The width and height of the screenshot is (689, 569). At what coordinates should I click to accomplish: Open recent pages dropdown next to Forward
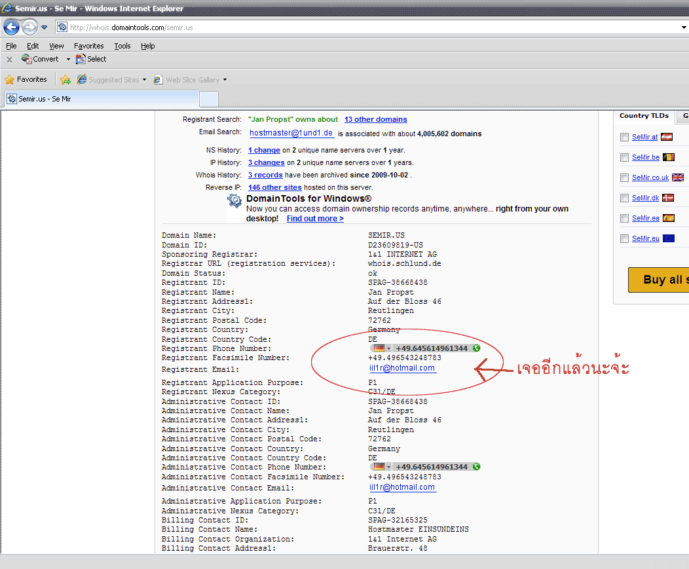click(45, 28)
